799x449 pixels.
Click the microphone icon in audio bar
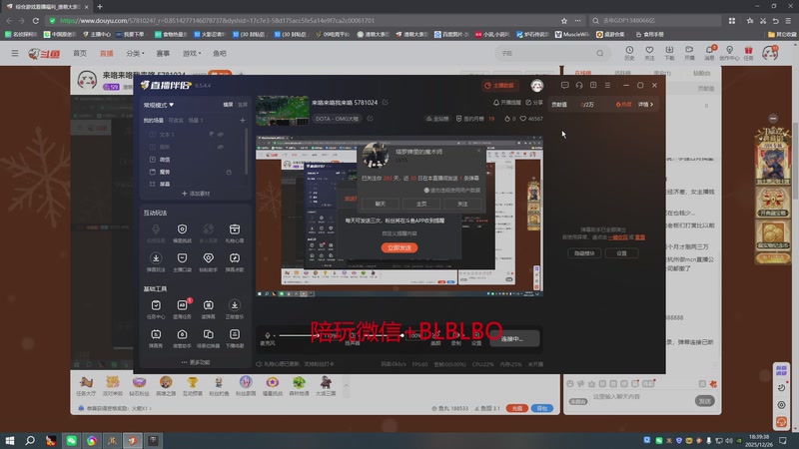pyautogui.click(x=268, y=335)
